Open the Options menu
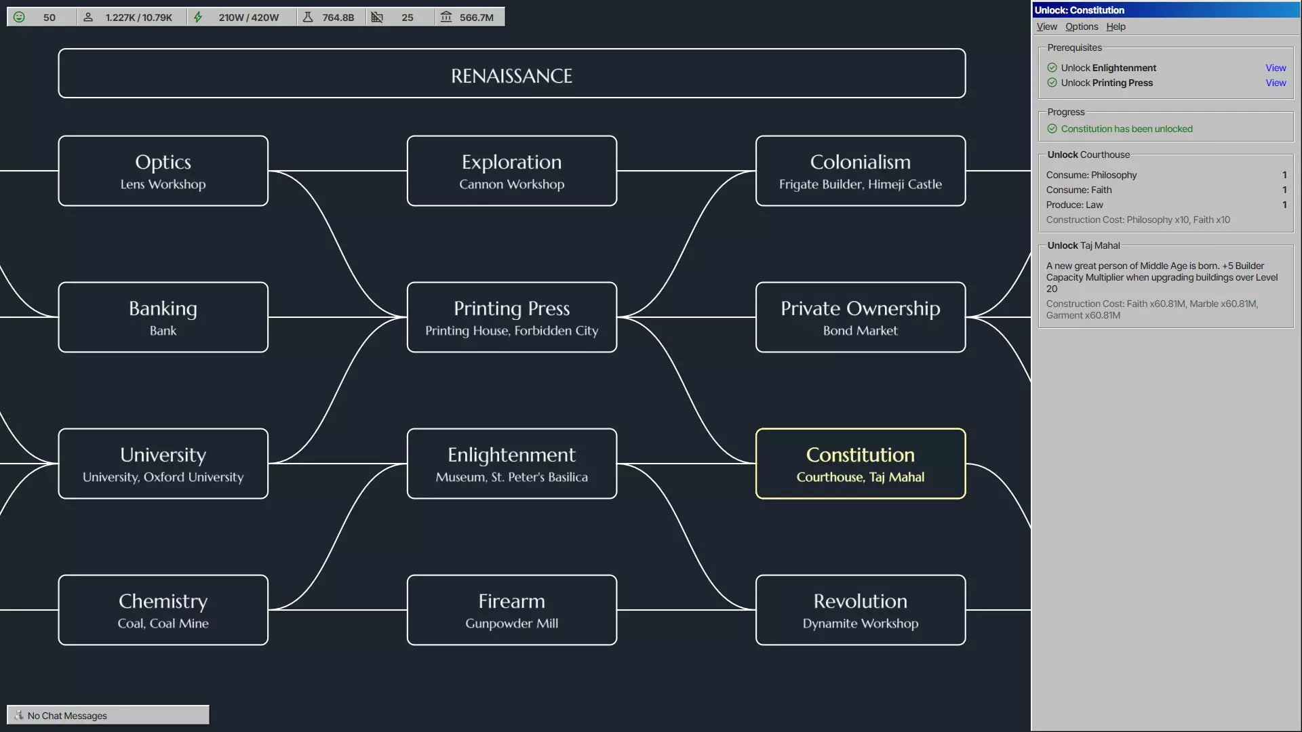This screenshot has height=732, width=1302. coord(1081,26)
